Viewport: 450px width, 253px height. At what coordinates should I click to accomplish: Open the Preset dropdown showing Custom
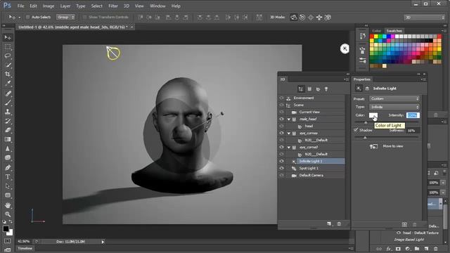coord(394,98)
